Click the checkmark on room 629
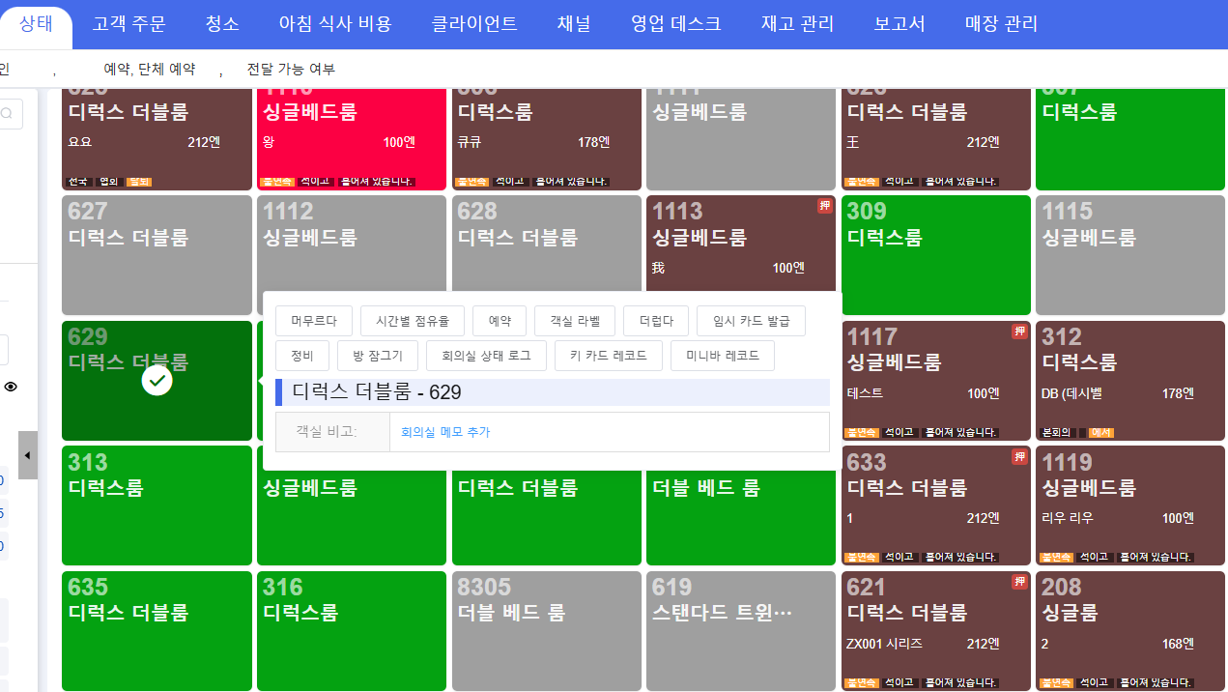Screen dimensions: 1228x692 [157, 382]
